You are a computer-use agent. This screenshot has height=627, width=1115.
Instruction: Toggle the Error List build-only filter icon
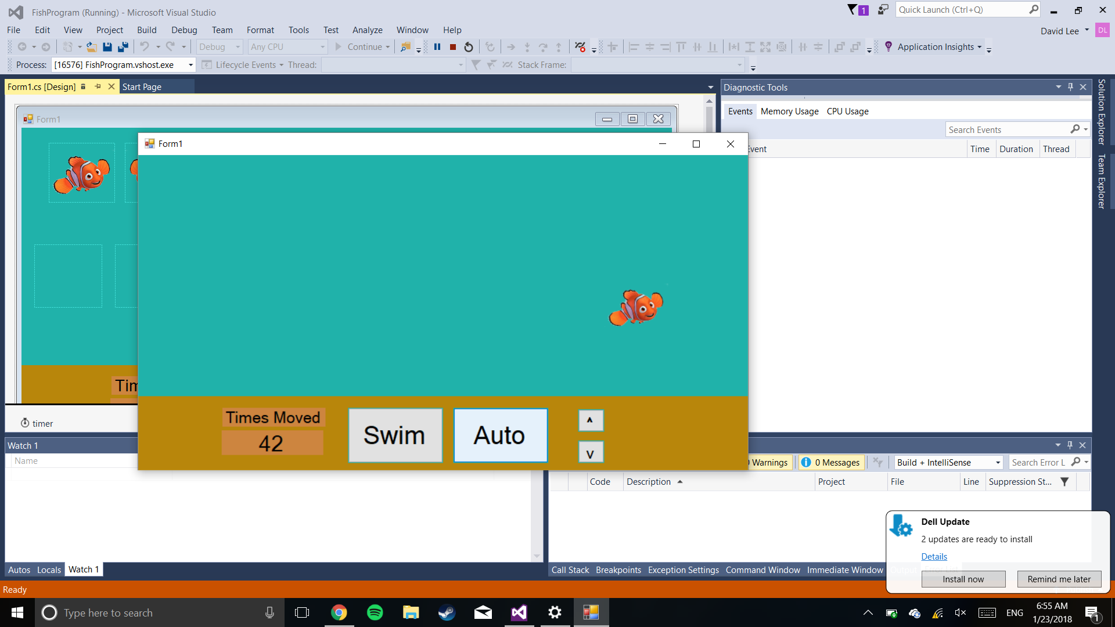click(x=877, y=462)
